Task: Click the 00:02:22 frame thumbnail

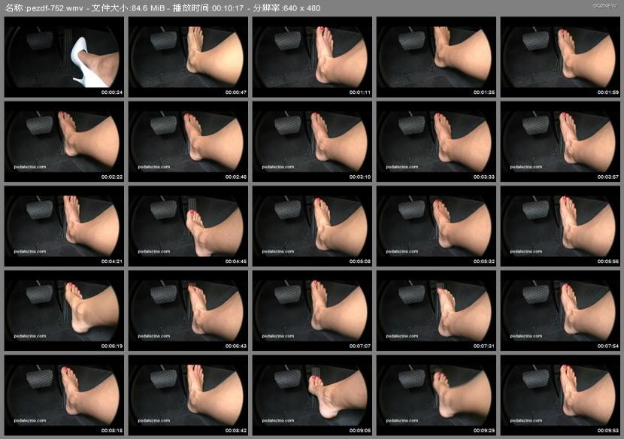Action: (x=64, y=141)
